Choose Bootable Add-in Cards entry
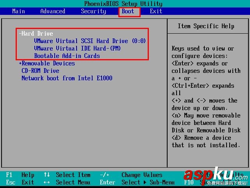This screenshot has height=188, width=250. (67, 56)
